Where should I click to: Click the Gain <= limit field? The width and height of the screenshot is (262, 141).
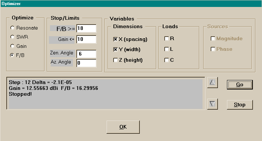pos(86,39)
